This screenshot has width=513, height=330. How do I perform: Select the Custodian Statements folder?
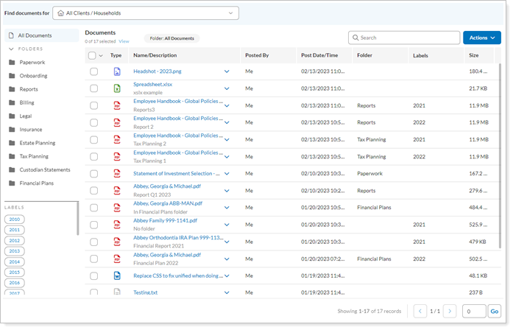click(x=43, y=169)
